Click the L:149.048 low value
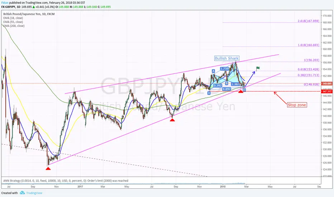334x197 pixels. [90, 7]
